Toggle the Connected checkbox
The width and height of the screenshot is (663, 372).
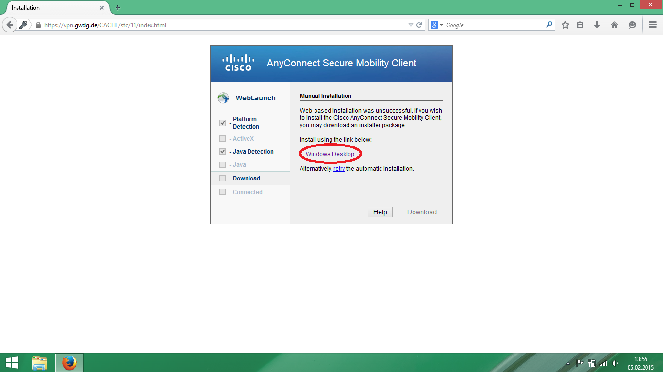pyautogui.click(x=222, y=192)
